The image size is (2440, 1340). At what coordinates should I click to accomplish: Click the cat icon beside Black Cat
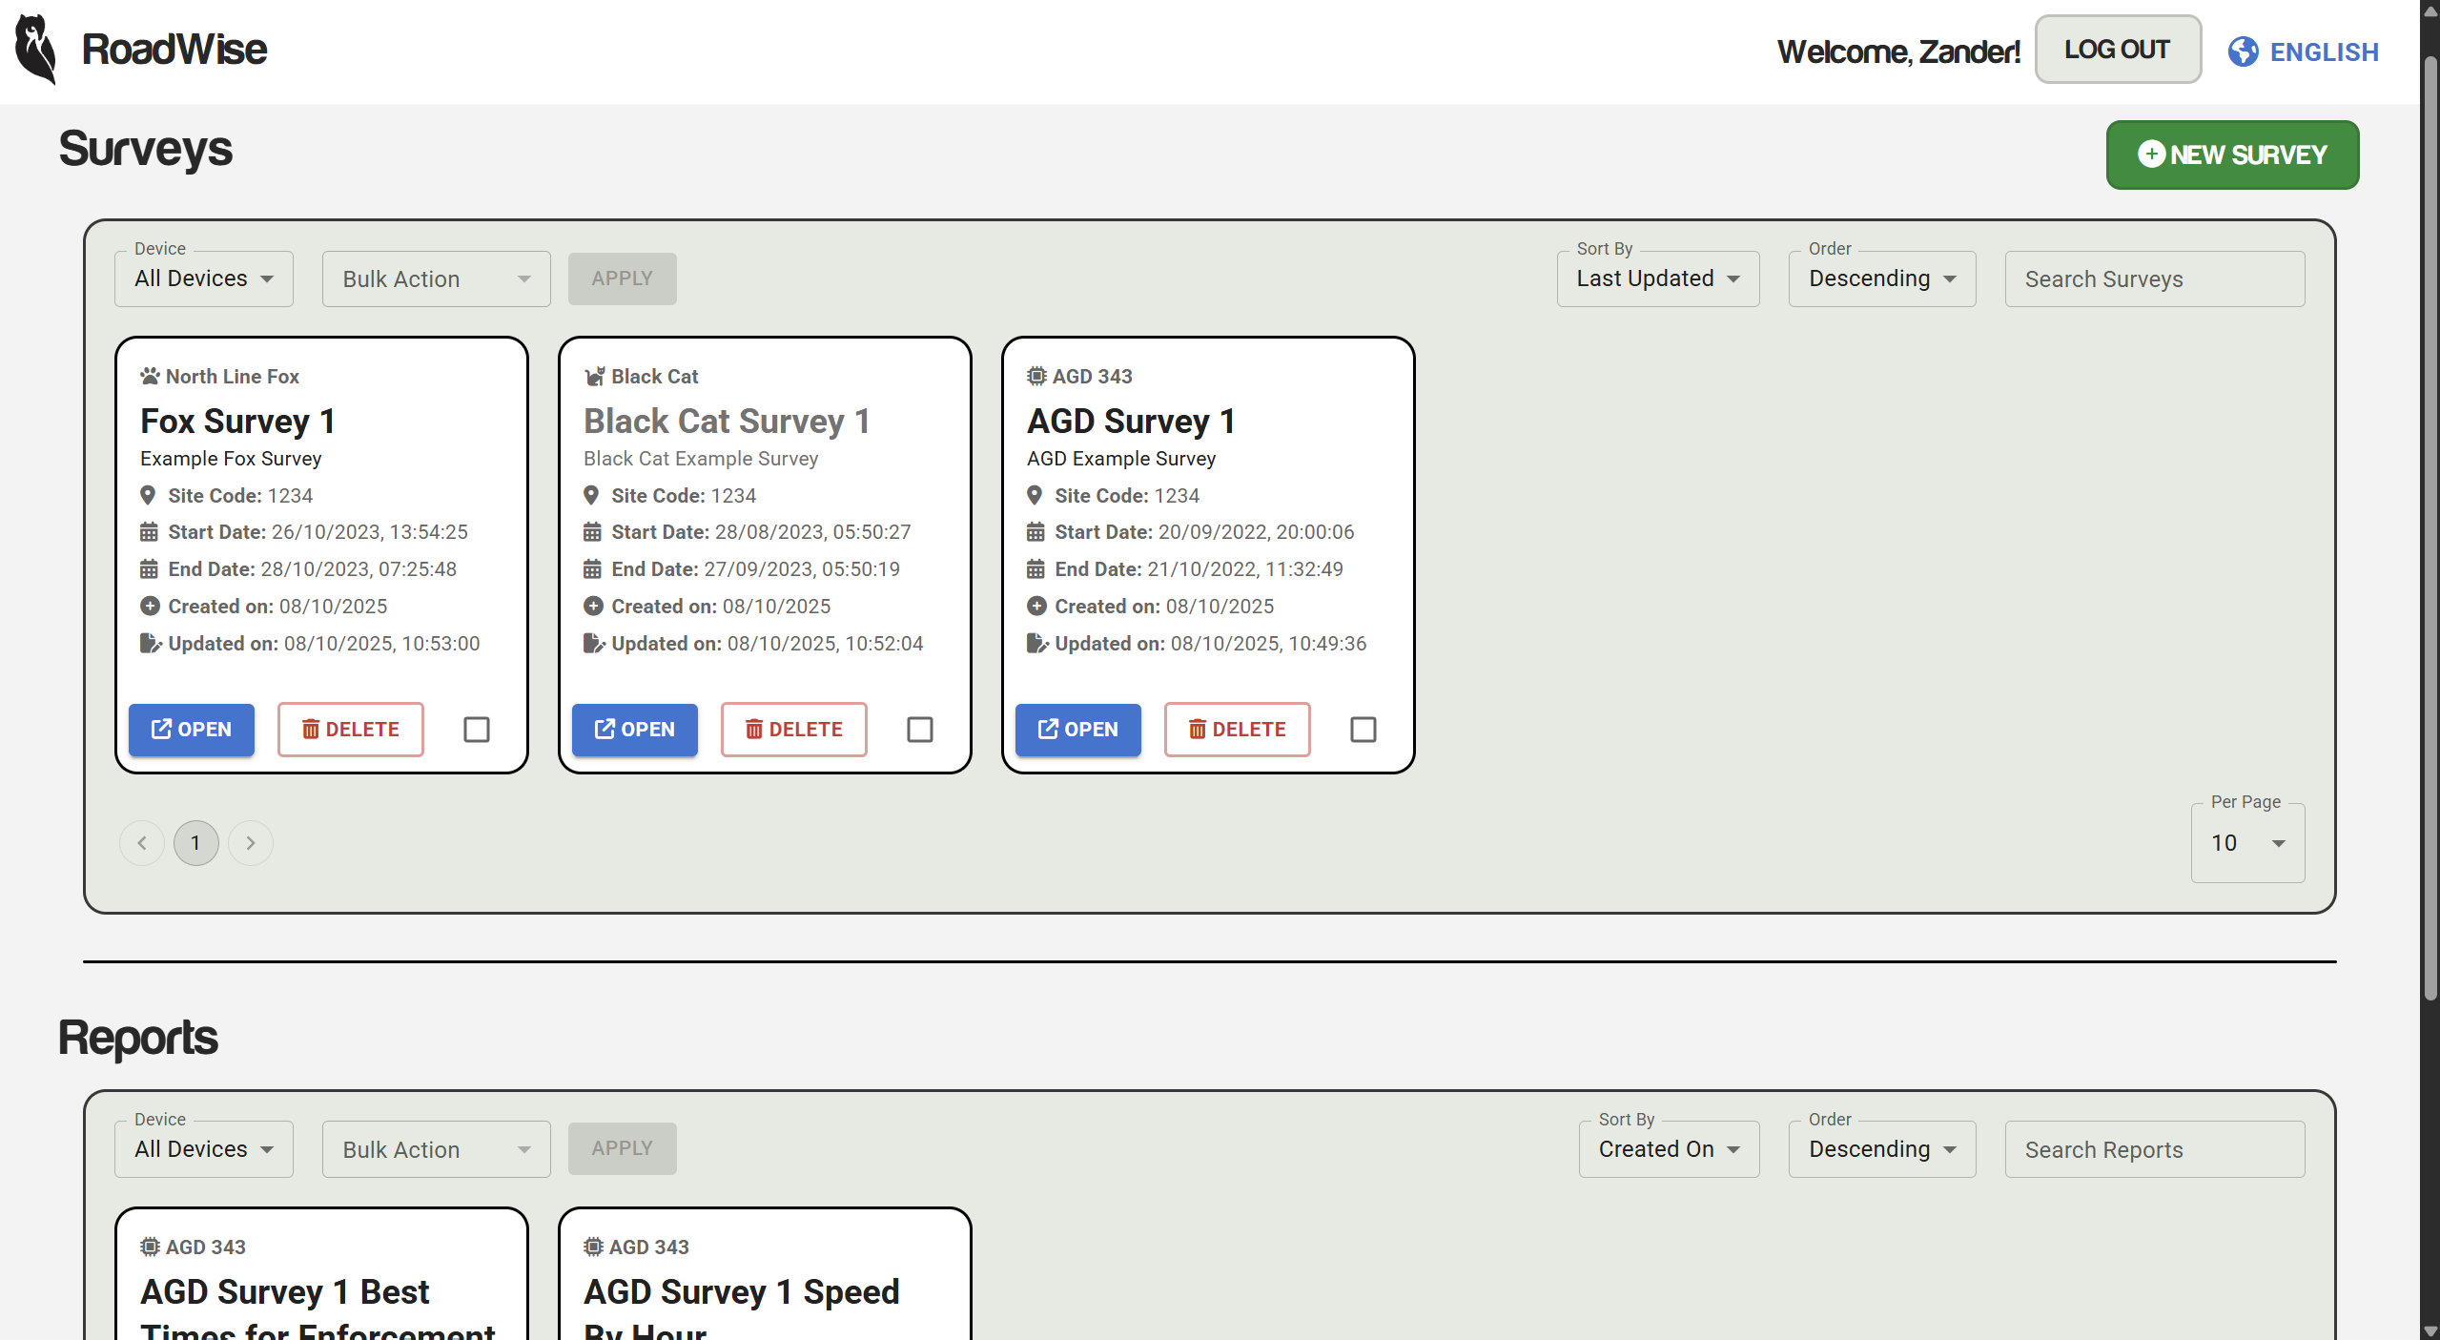click(594, 376)
